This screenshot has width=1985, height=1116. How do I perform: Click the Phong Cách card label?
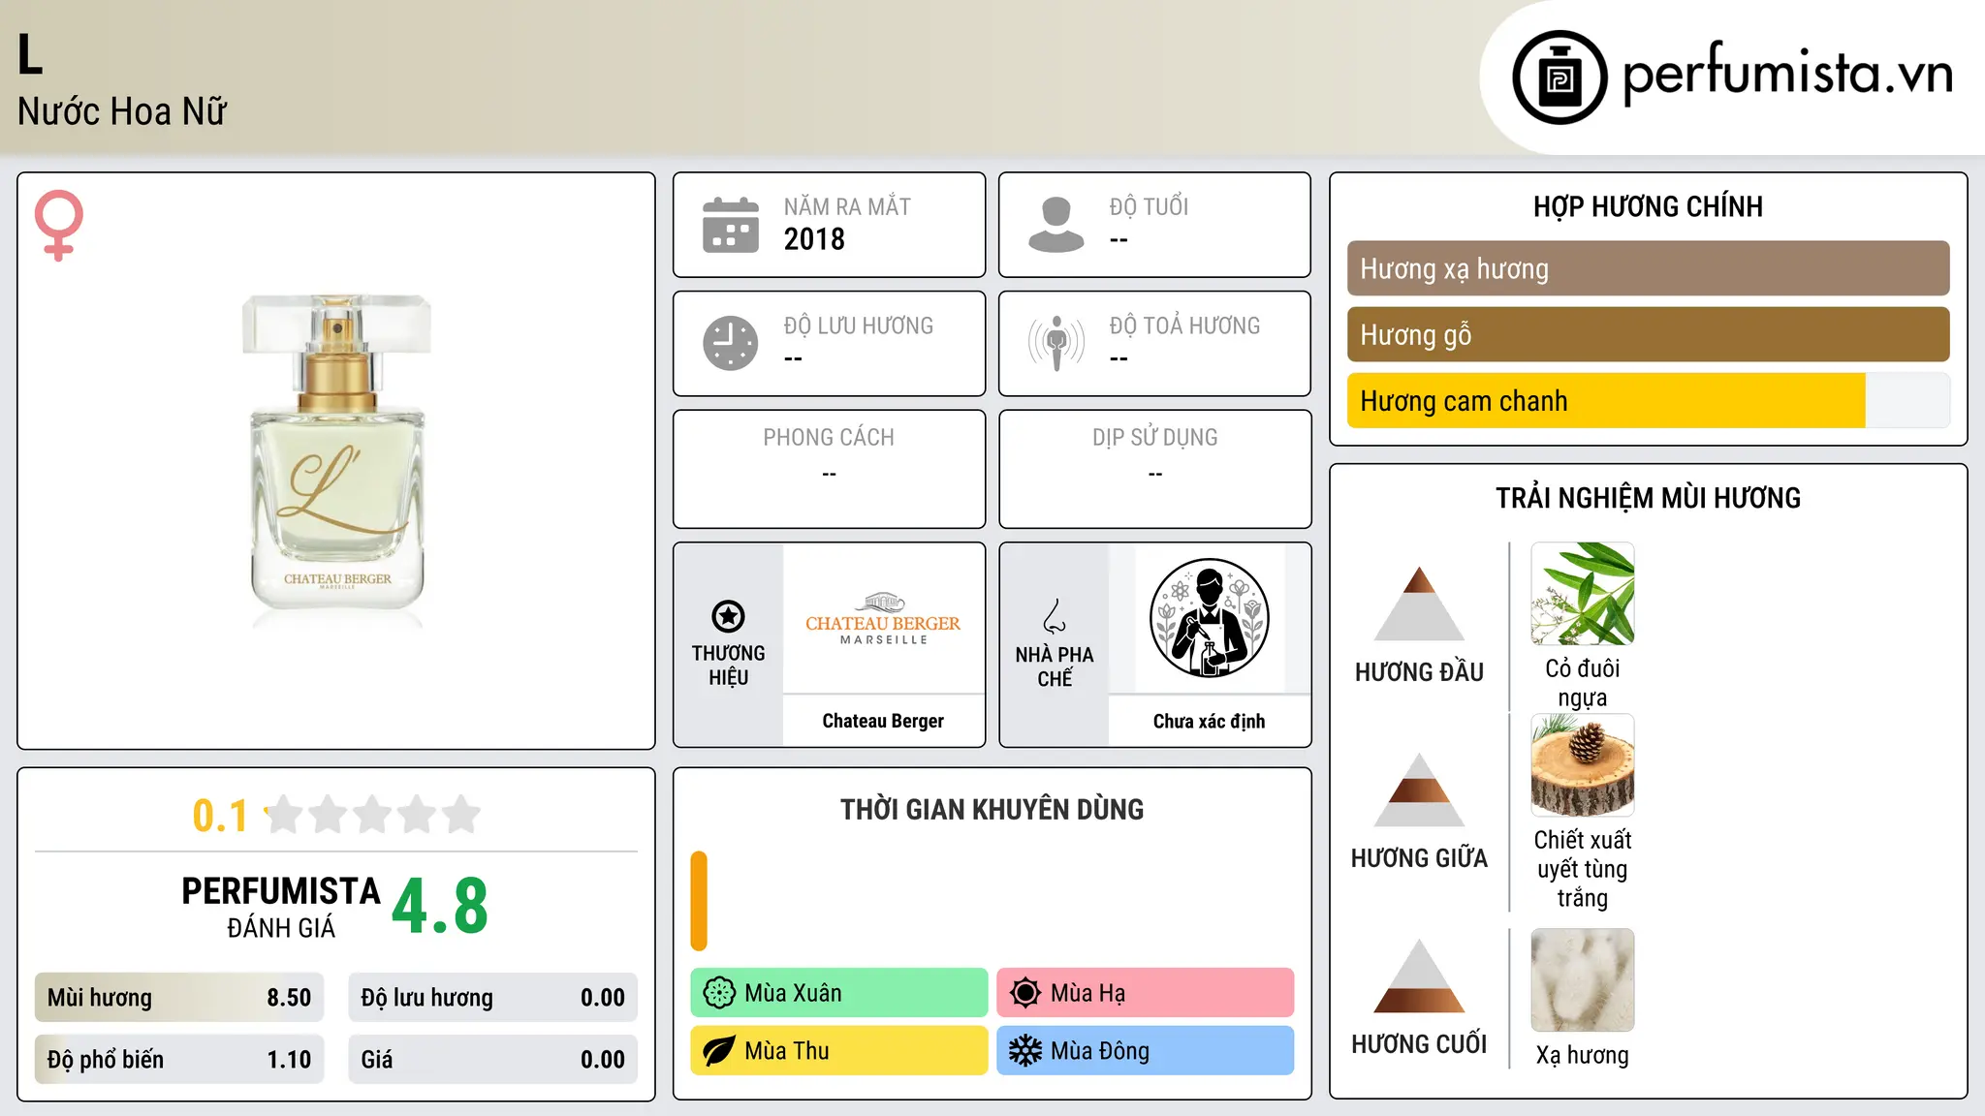[x=829, y=438]
